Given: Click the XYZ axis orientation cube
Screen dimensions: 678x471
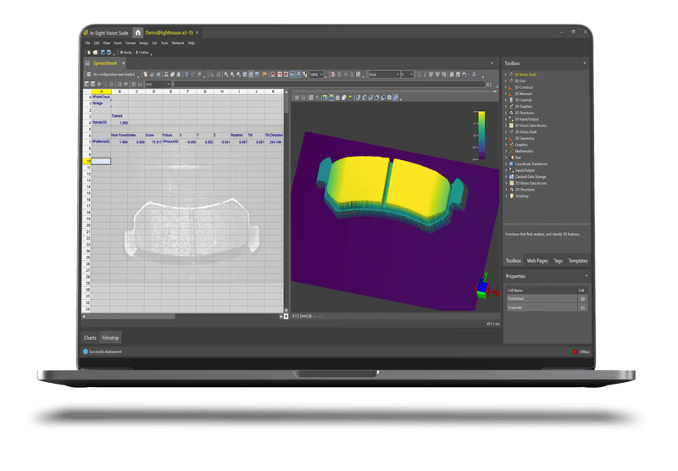Looking at the screenshot, I should click(x=483, y=289).
